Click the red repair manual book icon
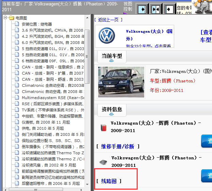Viewport: 212px width, 191px height. (104, 128)
